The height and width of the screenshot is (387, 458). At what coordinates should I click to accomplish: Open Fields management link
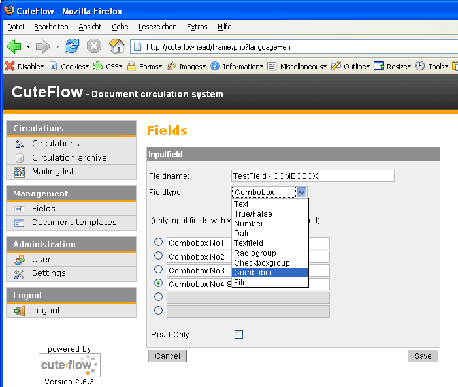coord(44,208)
